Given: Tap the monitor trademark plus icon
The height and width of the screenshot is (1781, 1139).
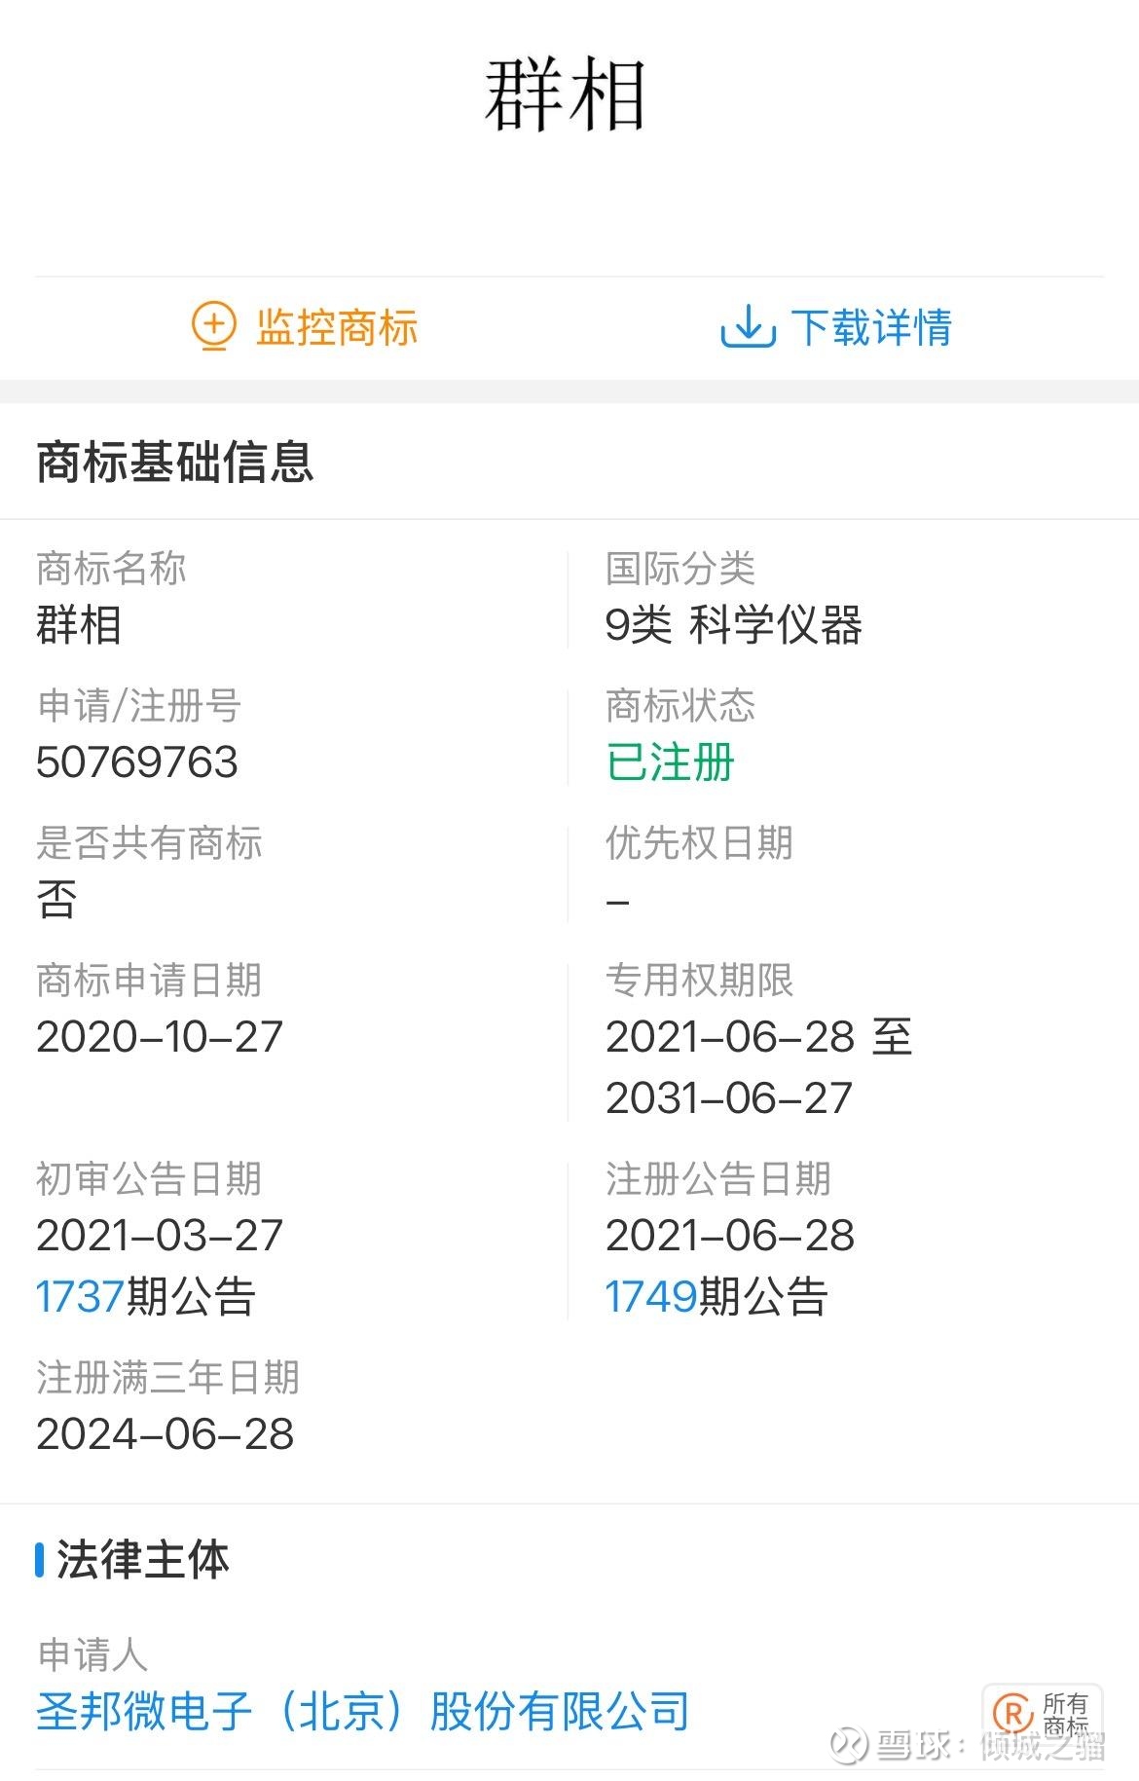Looking at the screenshot, I should (213, 327).
